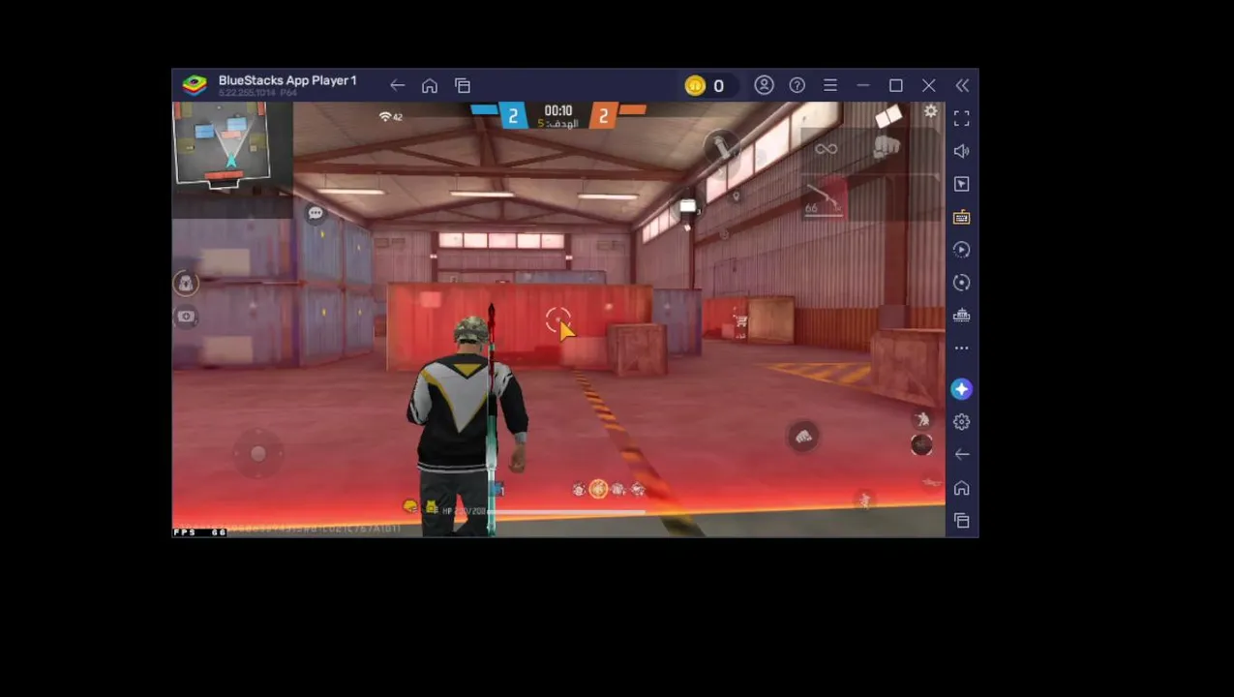Tap the medkit icon on left edge
The image size is (1234, 697).
pyautogui.click(x=185, y=317)
